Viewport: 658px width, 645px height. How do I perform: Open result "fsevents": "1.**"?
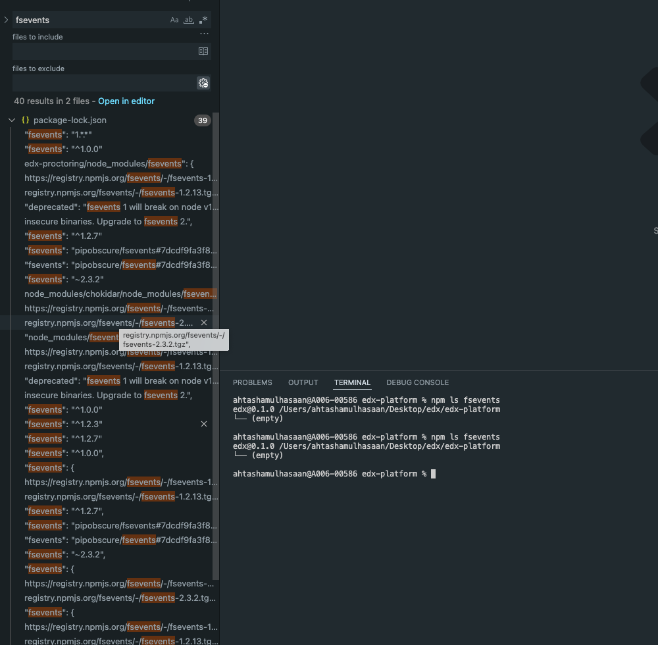click(58, 135)
